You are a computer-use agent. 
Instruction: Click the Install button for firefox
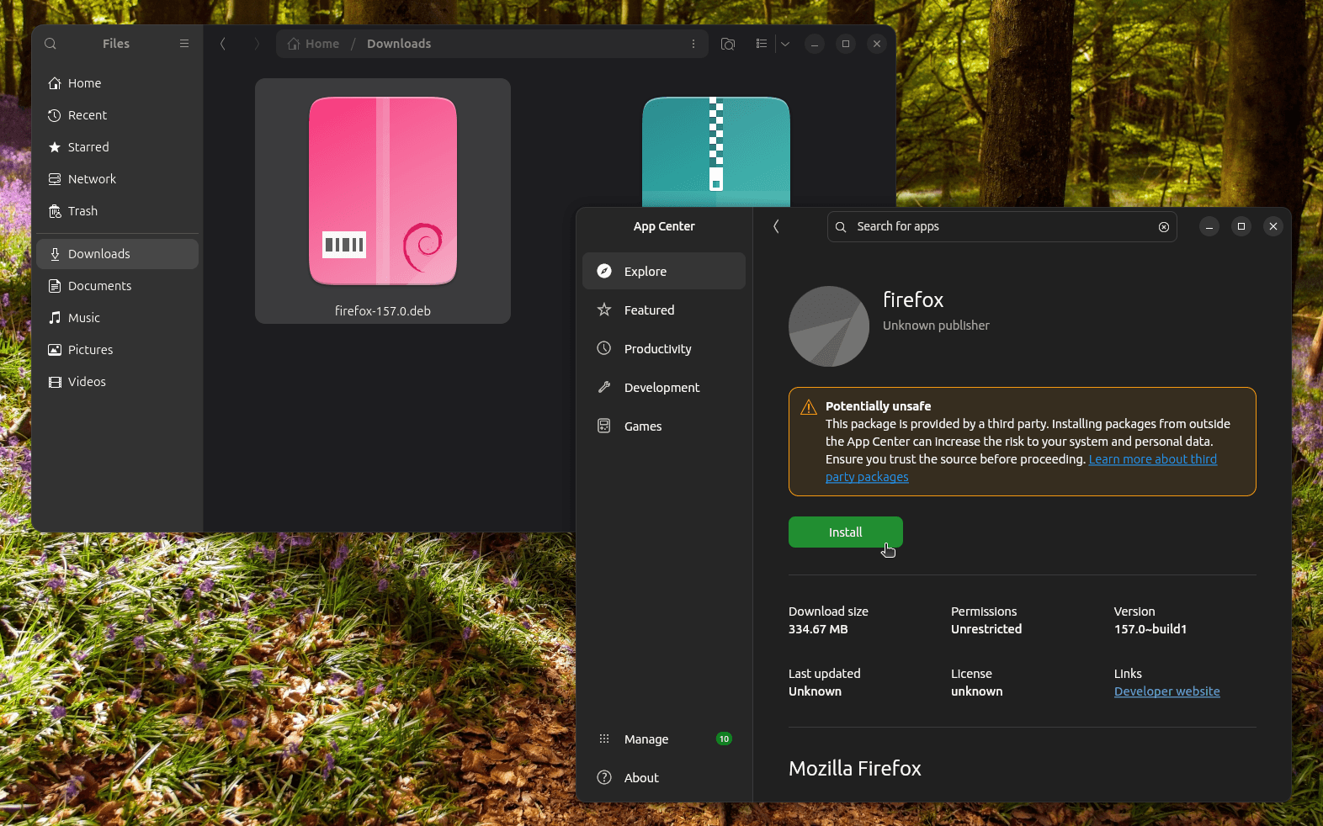(846, 532)
